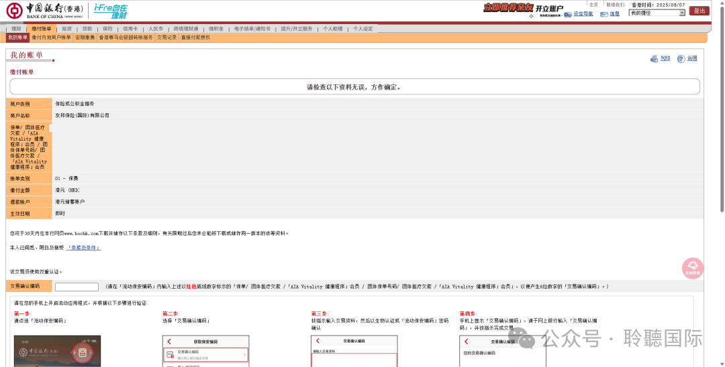Image resolution: width=725 pixels, height=367 pixels.
Task: Open the 条款及条件 terms link
Action: tap(83, 248)
